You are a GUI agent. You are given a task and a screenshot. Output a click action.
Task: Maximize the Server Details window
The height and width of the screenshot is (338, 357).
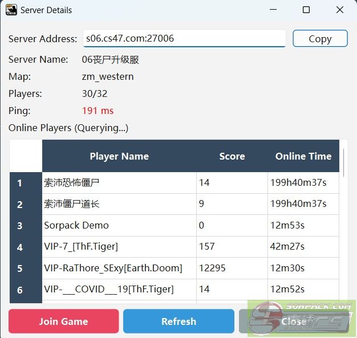(x=306, y=10)
